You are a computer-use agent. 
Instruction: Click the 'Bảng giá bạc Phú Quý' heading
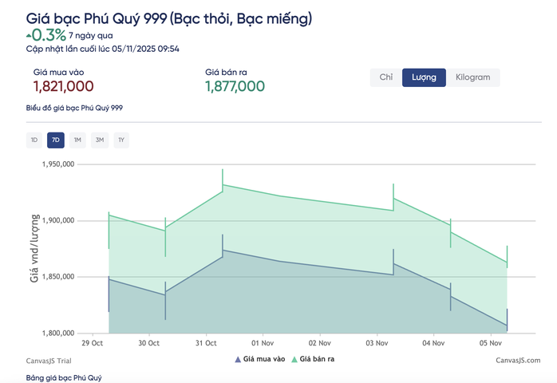tap(64, 377)
